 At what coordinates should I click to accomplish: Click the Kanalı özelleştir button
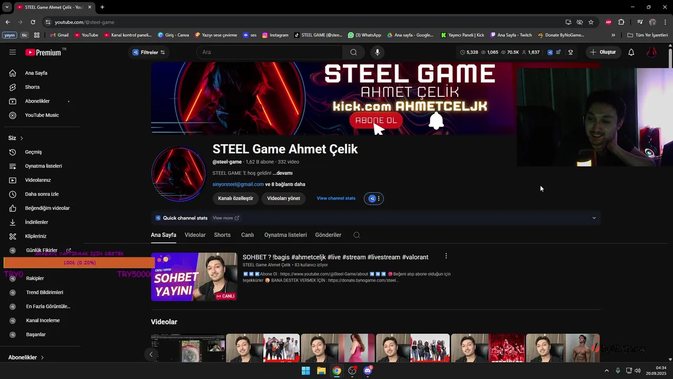click(x=236, y=198)
